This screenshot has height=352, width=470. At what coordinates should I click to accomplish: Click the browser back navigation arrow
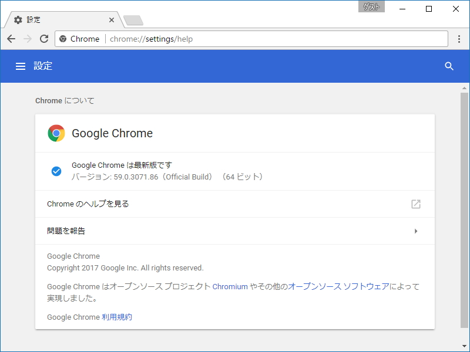coord(11,39)
